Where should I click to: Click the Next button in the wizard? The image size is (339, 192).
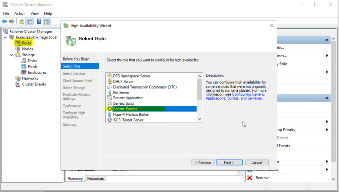229,162
